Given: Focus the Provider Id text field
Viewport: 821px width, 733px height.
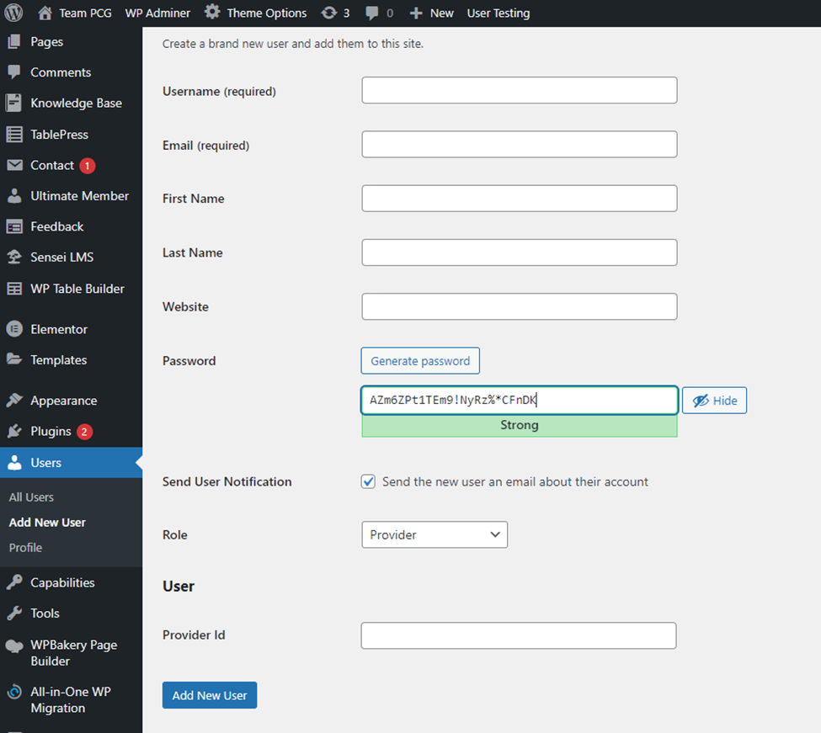Looking at the screenshot, I should 518,636.
